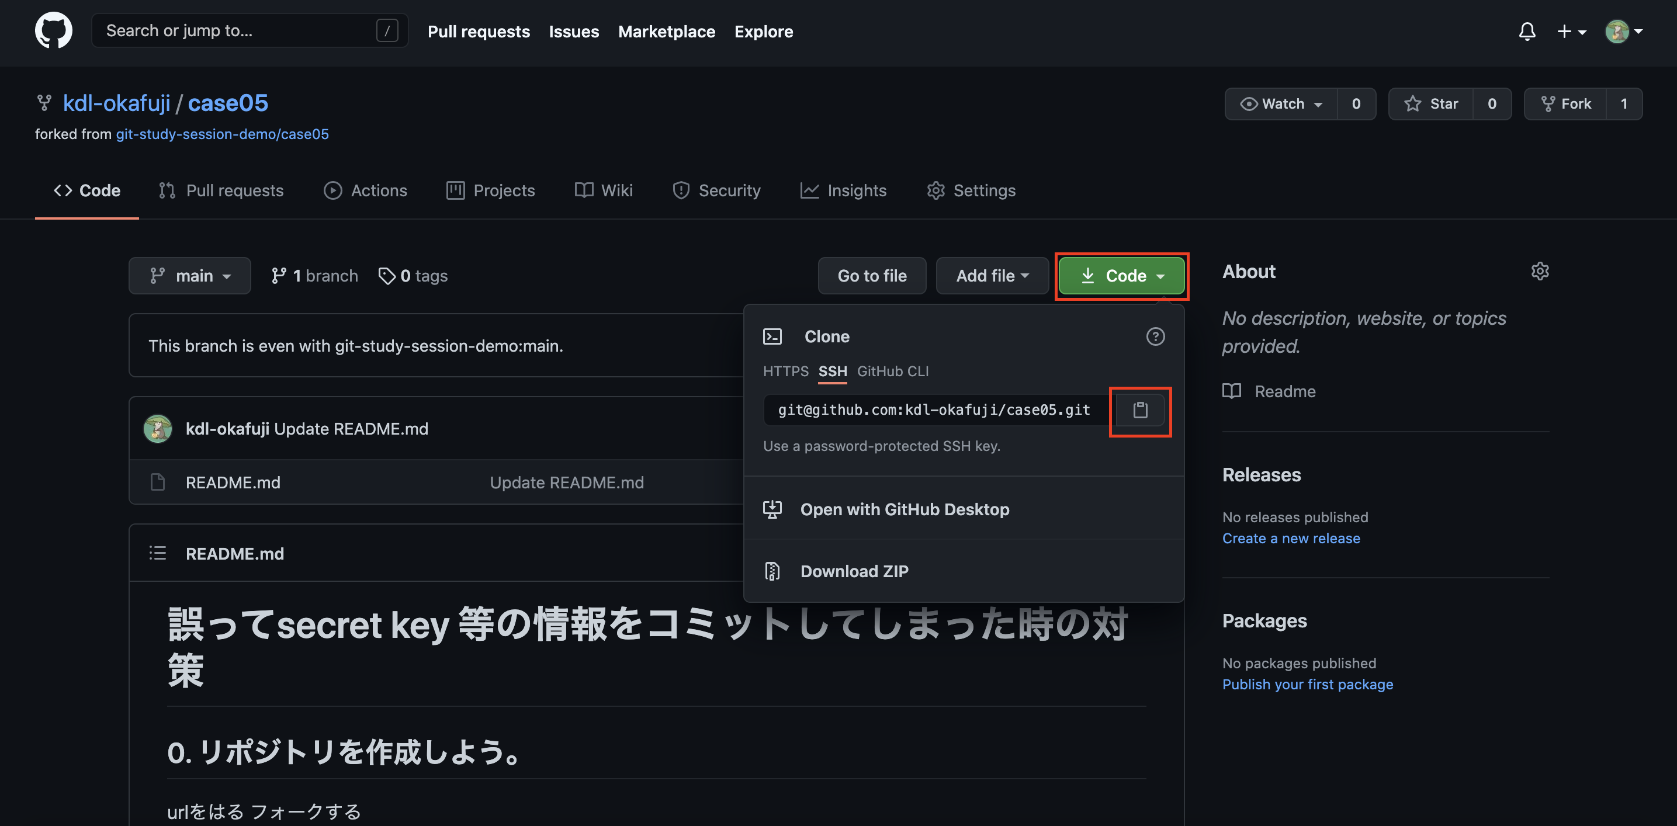1677x826 pixels.
Task: Expand the Add file dropdown
Action: pyautogui.click(x=992, y=275)
